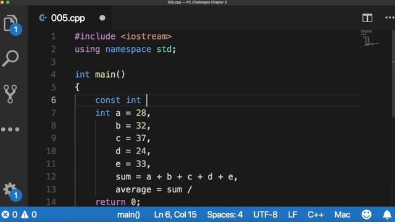Image resolution: width=395 pixels, height=222 pixels.
Task: Click Ln 6, Col 15 indicator
Action: point(175,215)
